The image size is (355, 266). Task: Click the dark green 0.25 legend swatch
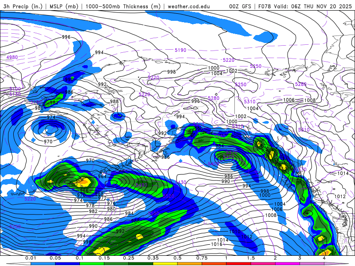[141, 264]
